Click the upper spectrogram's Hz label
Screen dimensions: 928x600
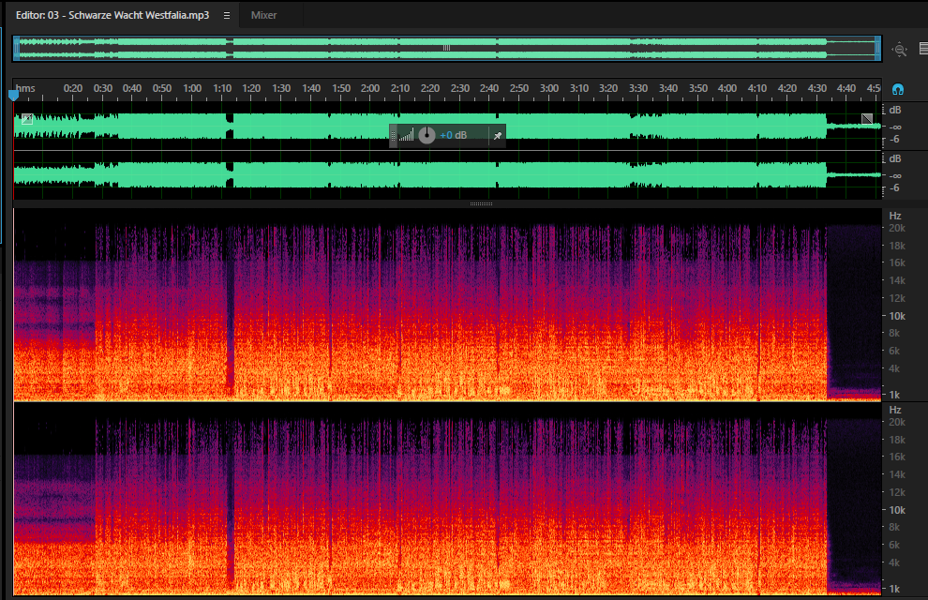point(895,216)
